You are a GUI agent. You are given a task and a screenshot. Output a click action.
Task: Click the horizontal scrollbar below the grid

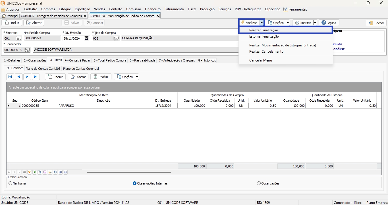tap(129, 172)
